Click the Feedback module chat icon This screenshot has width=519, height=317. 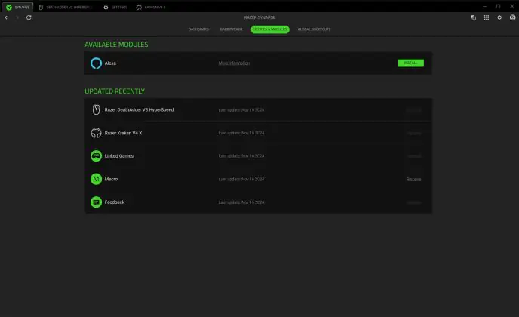click(96, 202)
